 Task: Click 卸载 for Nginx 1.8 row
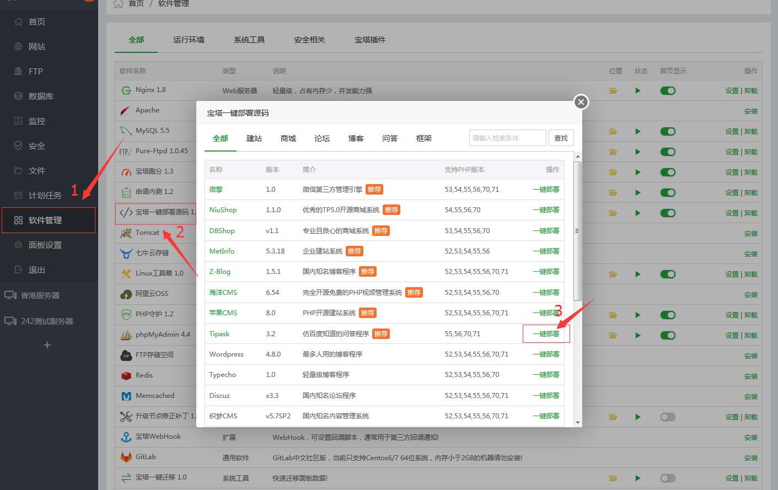coord(751,91)
